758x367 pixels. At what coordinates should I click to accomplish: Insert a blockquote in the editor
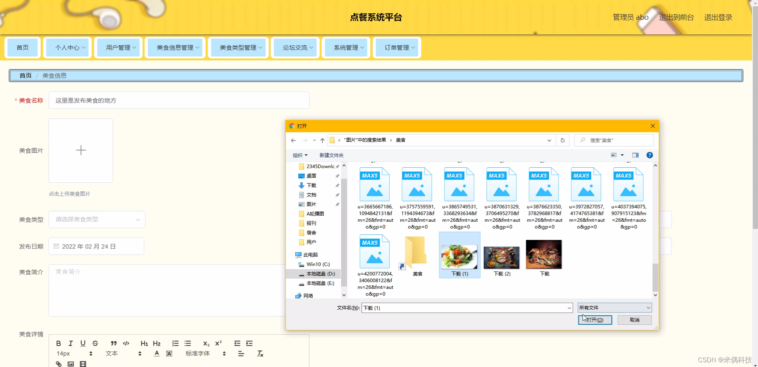[x=114, y=343]
